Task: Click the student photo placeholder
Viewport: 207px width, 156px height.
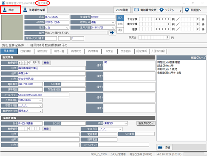Action: click(12, 28)
